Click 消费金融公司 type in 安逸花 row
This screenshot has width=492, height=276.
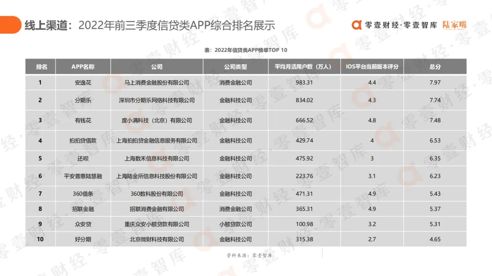[236, 83]
